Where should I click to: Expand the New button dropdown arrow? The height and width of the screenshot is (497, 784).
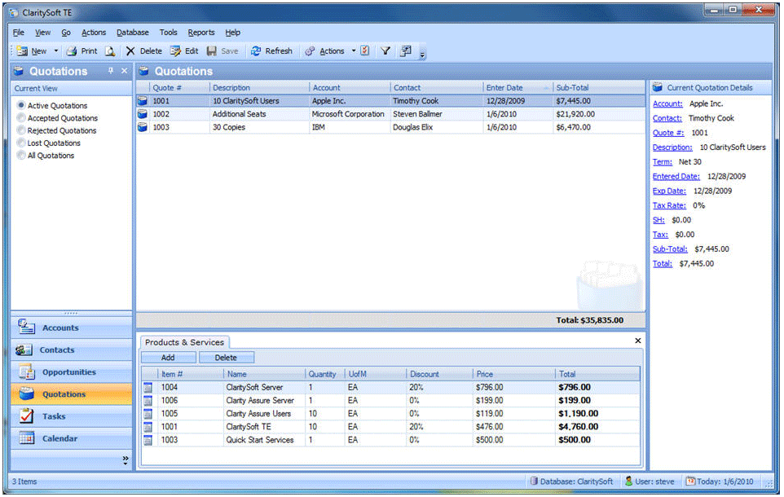tap(56, 51)
